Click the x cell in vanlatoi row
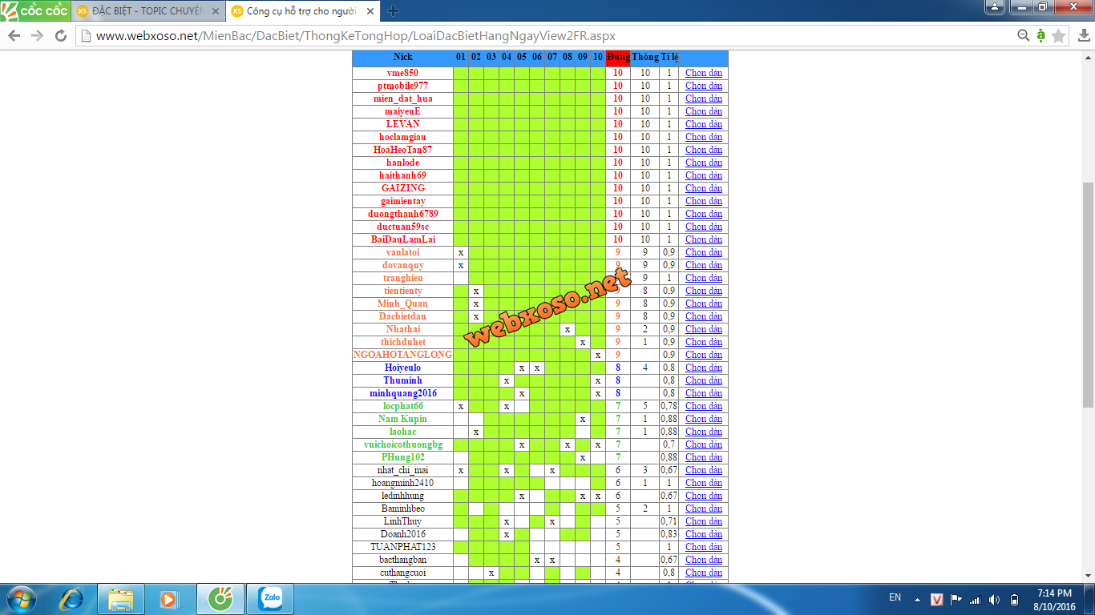 coord(460,252)
